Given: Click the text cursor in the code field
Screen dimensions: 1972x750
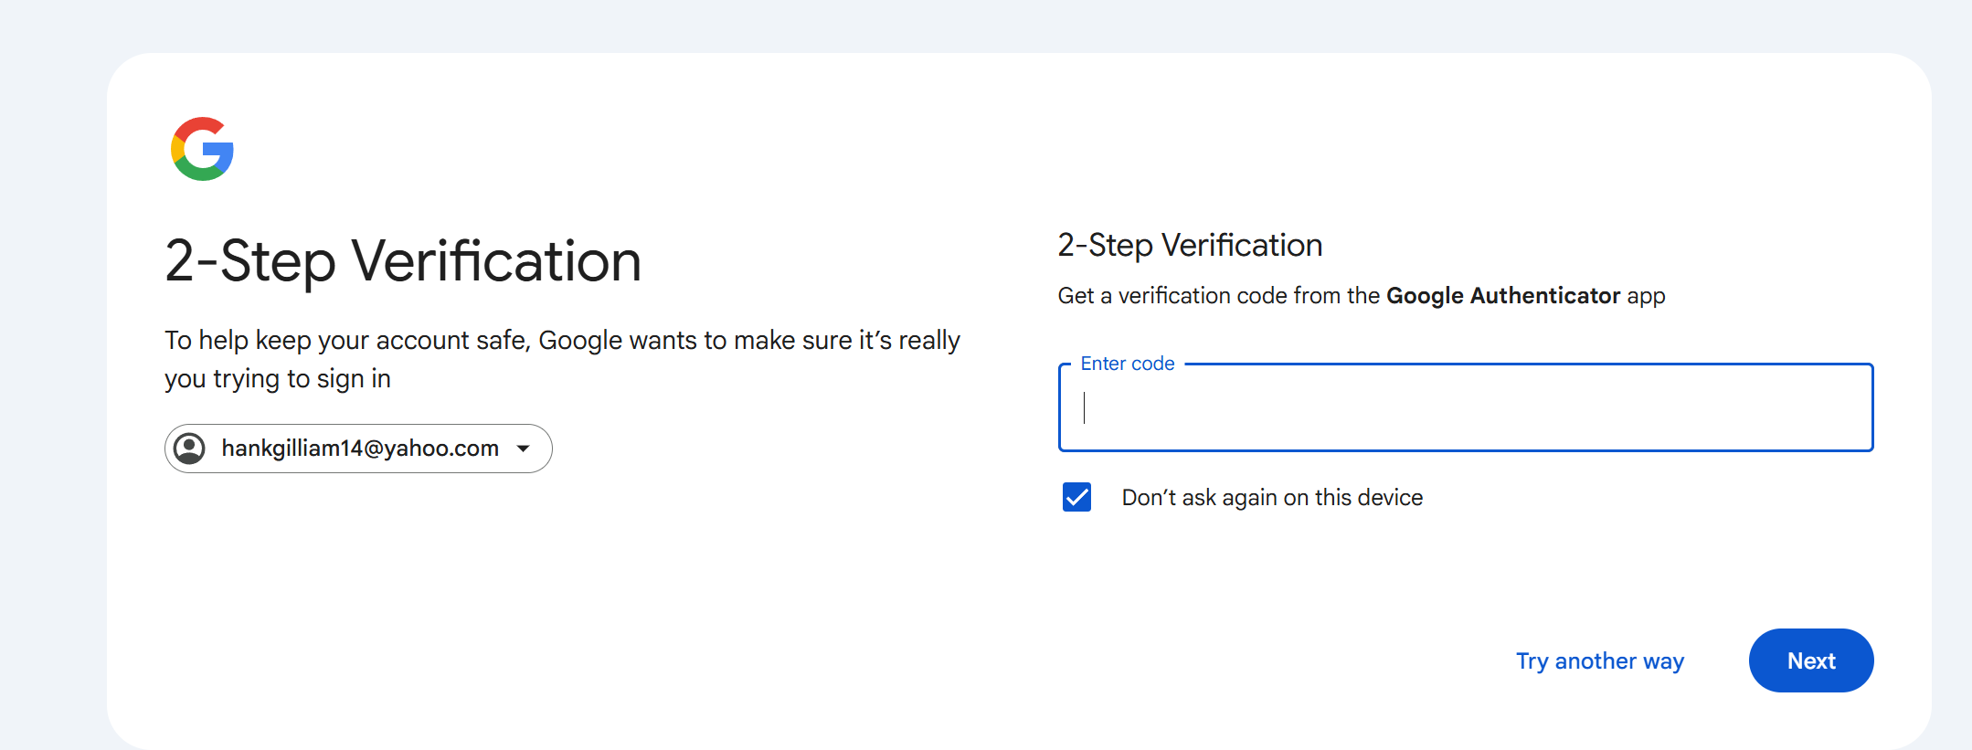Looking at the screenshot, I should click(1085, 408).
